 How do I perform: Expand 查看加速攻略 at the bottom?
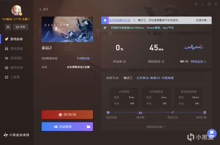(x=156, y=127)
